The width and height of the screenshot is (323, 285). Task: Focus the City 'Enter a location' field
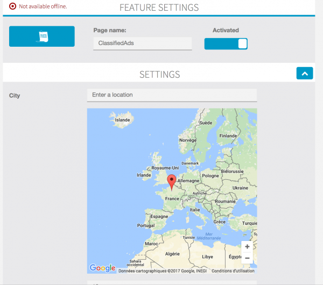coord(172,95)
